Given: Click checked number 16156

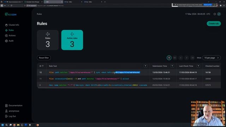Looking at the screenshot, I should [x=208, y=72].
